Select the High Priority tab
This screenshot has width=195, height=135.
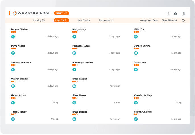[x=61, y=20]
